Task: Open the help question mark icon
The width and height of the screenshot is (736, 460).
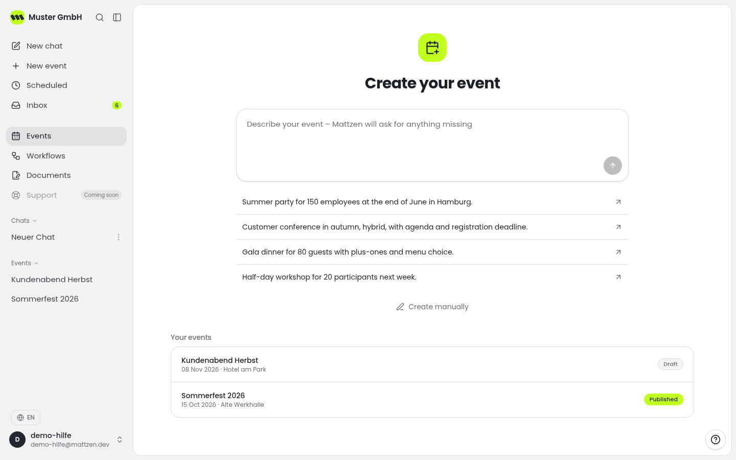Action: [716, 440]
